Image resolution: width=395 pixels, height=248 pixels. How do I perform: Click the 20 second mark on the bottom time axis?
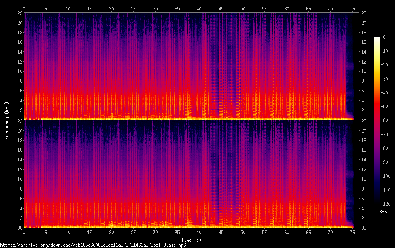(112, 232)
